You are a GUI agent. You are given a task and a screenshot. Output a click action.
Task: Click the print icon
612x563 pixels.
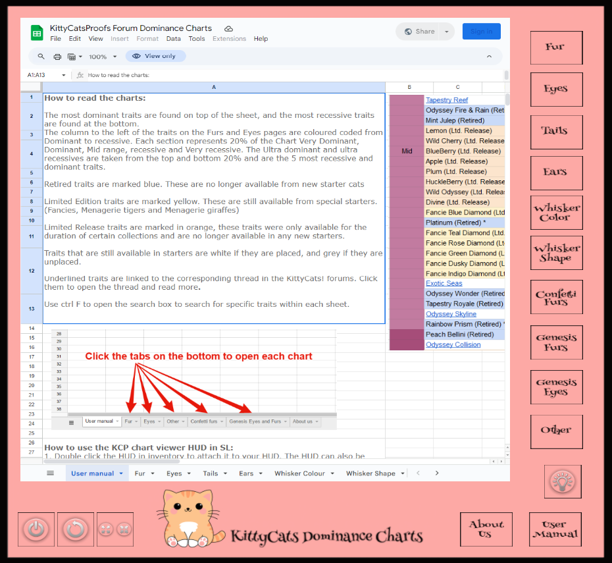point(57,57)
